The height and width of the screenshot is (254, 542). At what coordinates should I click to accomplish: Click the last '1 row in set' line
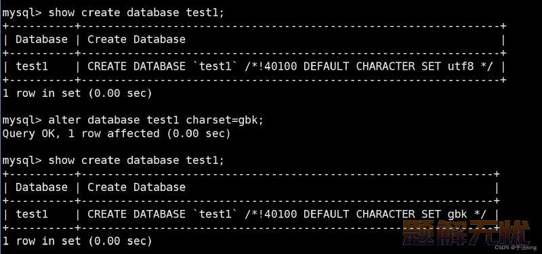(77, 241)
